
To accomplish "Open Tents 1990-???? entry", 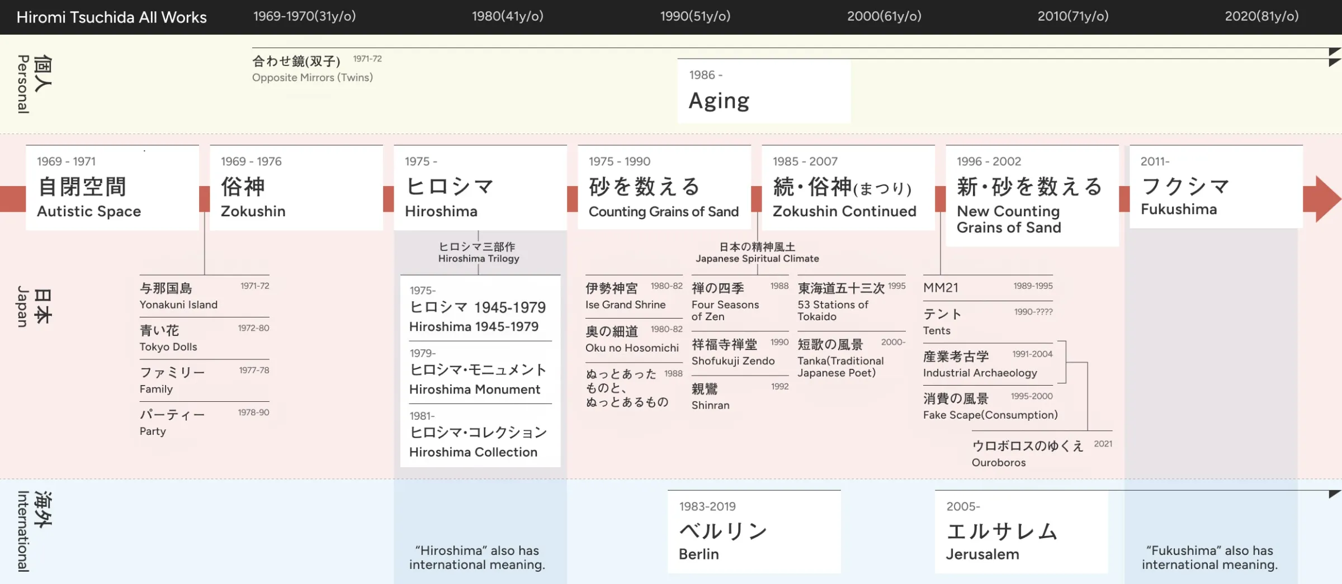I will [x=988, y=322].
